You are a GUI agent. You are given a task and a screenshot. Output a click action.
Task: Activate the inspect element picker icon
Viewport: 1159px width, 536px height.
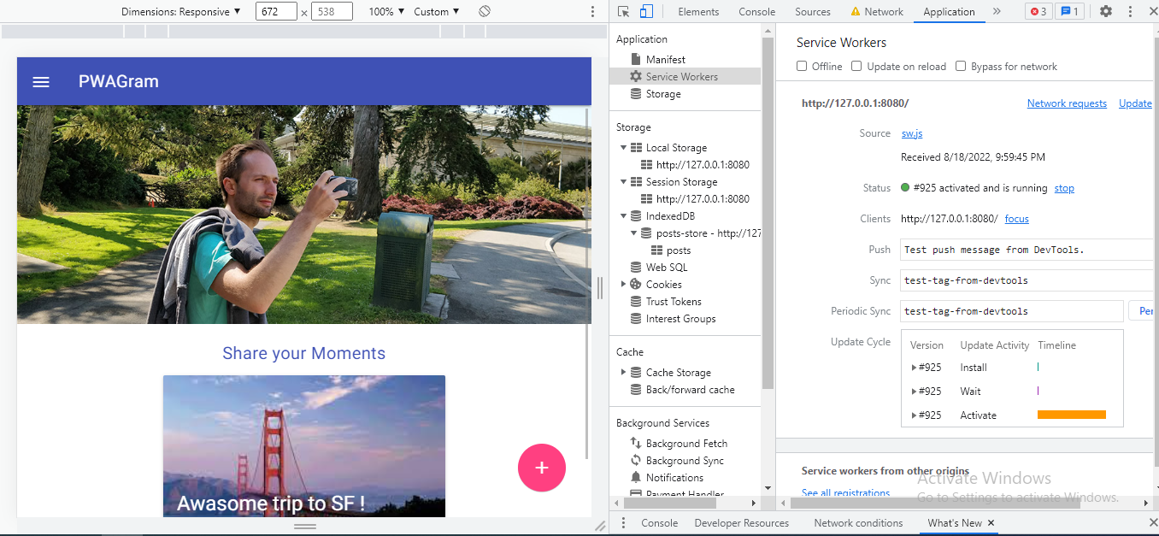coord(623,12)
